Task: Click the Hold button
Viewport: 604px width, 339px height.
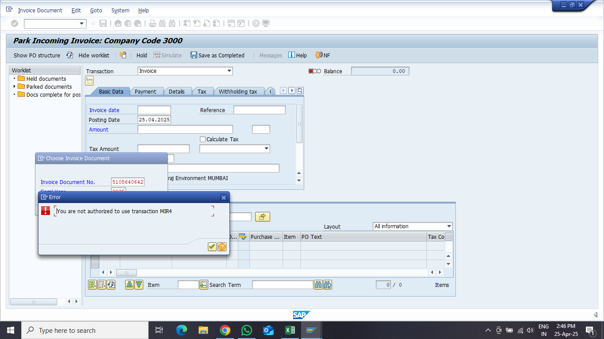Action: tap(141, 55)
